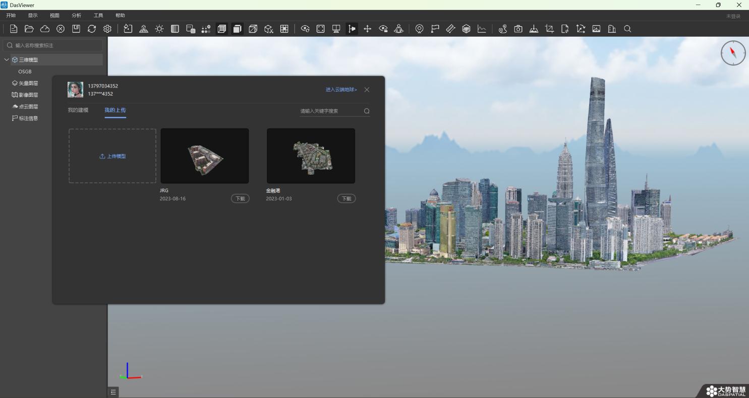
Task: Open the folder icon in the toolbar
Action: 29,29
